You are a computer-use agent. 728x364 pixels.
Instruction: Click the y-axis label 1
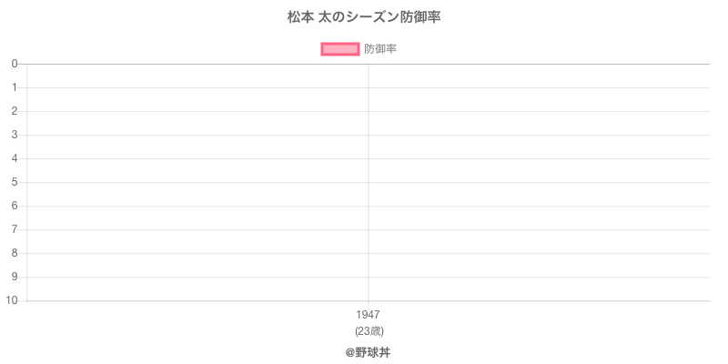tap(15, 87)
